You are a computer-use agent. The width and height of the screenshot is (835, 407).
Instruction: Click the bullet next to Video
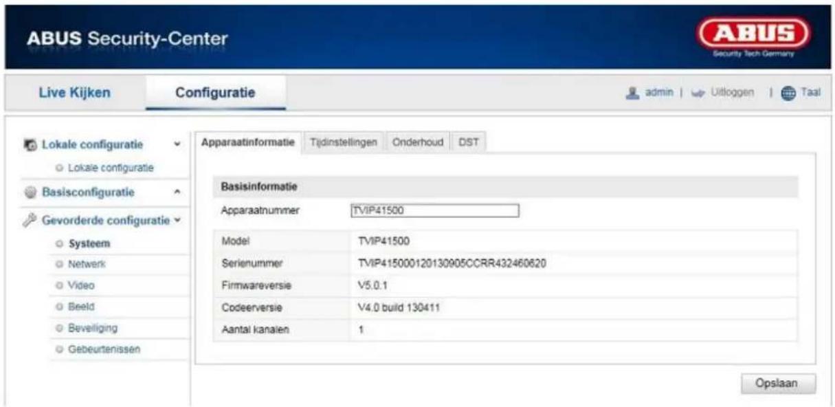60,285
